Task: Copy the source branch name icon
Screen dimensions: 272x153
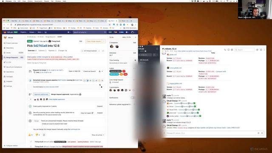Action: 34,72
